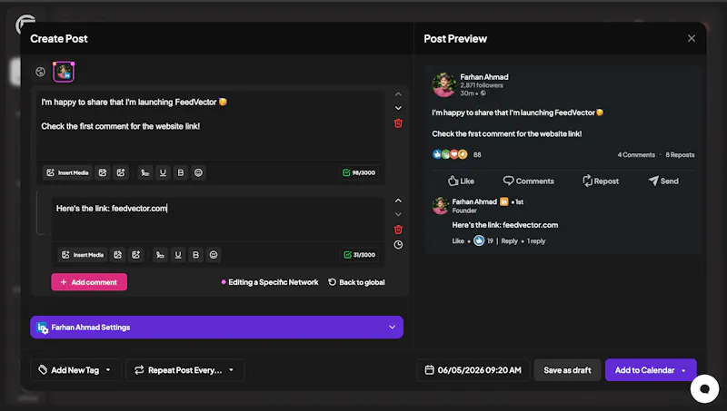Click the 8 Reposts count in preview

tap(680, 154)
